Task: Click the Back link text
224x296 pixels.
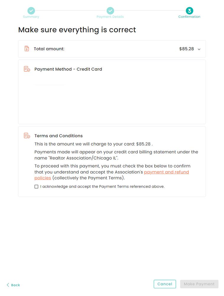Action: pos(15,285)
